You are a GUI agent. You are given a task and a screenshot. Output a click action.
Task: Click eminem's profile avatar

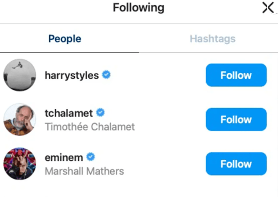tap(20, 164)
